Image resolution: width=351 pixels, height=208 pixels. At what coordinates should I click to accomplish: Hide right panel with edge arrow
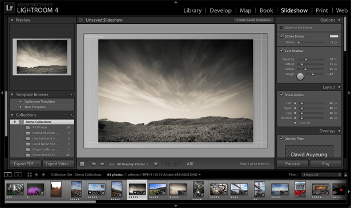pyautogui.click(x=349, y=93)
